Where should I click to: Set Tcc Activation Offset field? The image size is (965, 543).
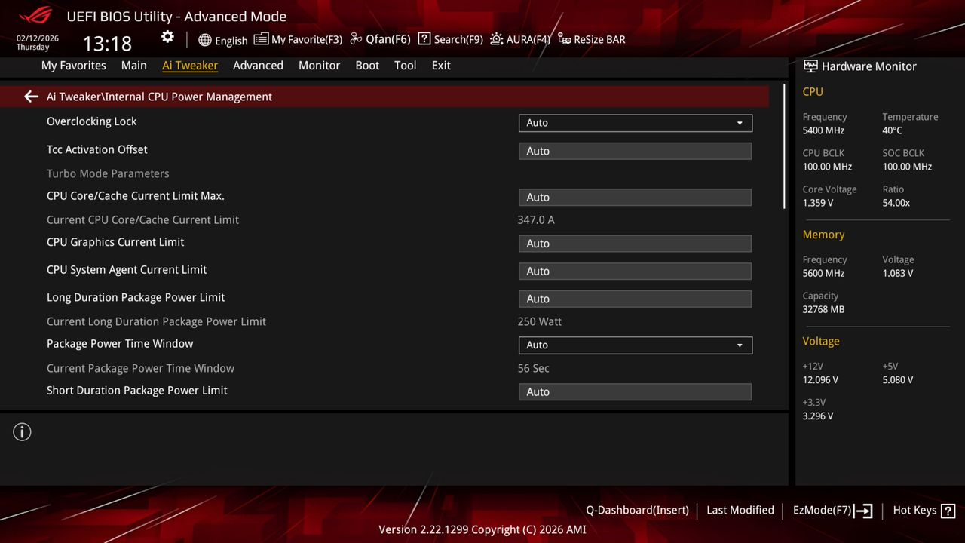pyautogui.click(x=635, y=151)
